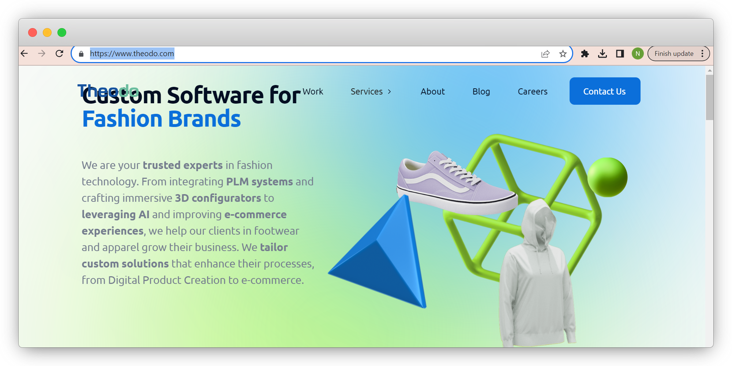The height and width of the screenshot is (366, 732).
Task: Click the 'Fashion Brands' heading text
Action: (x=161, y=119)
